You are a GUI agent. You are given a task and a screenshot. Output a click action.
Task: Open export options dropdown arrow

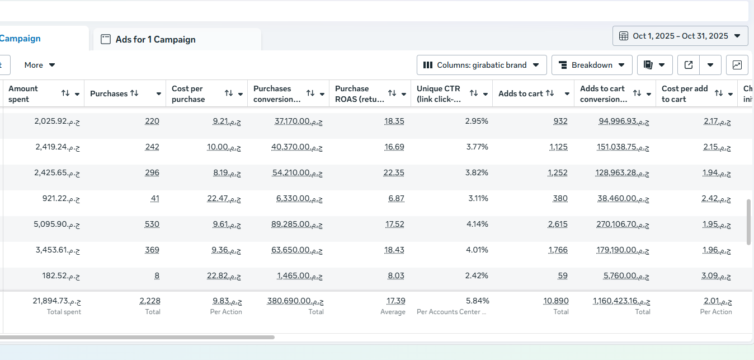coord(710,65)
